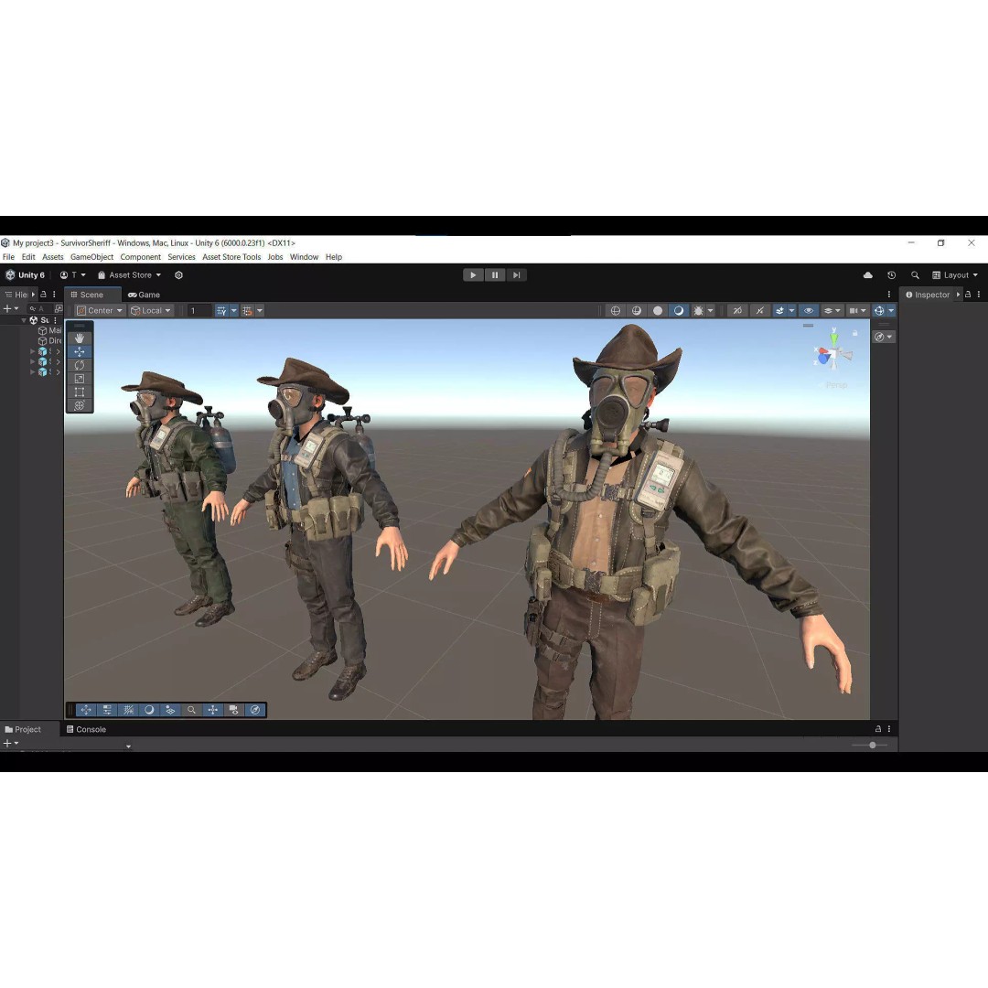Image resolution: width=988 pixels, height=988 pixels.
Task: Open the Asset Store Tools menu
Action: [x=231, y=257]
